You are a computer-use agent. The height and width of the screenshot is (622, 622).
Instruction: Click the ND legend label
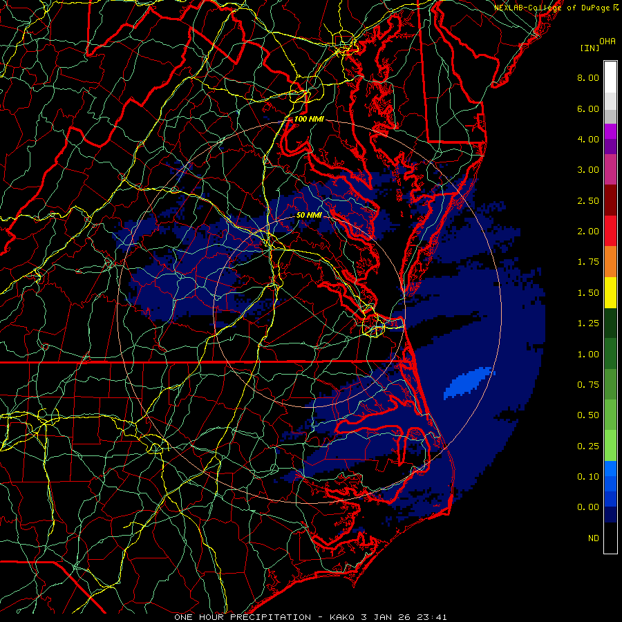pyautogui.click(x=594, y=538)
